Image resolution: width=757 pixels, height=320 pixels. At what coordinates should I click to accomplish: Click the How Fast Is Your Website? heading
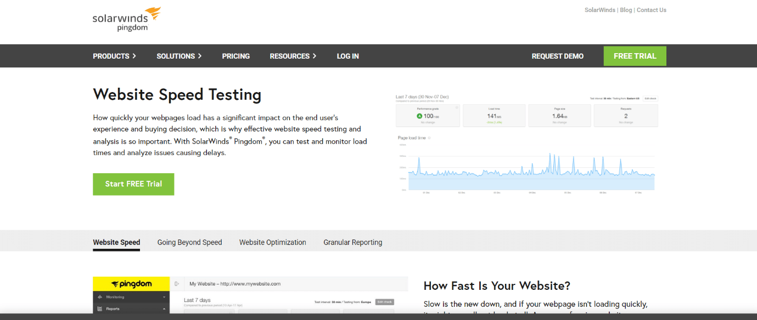[x=497, y=285]
